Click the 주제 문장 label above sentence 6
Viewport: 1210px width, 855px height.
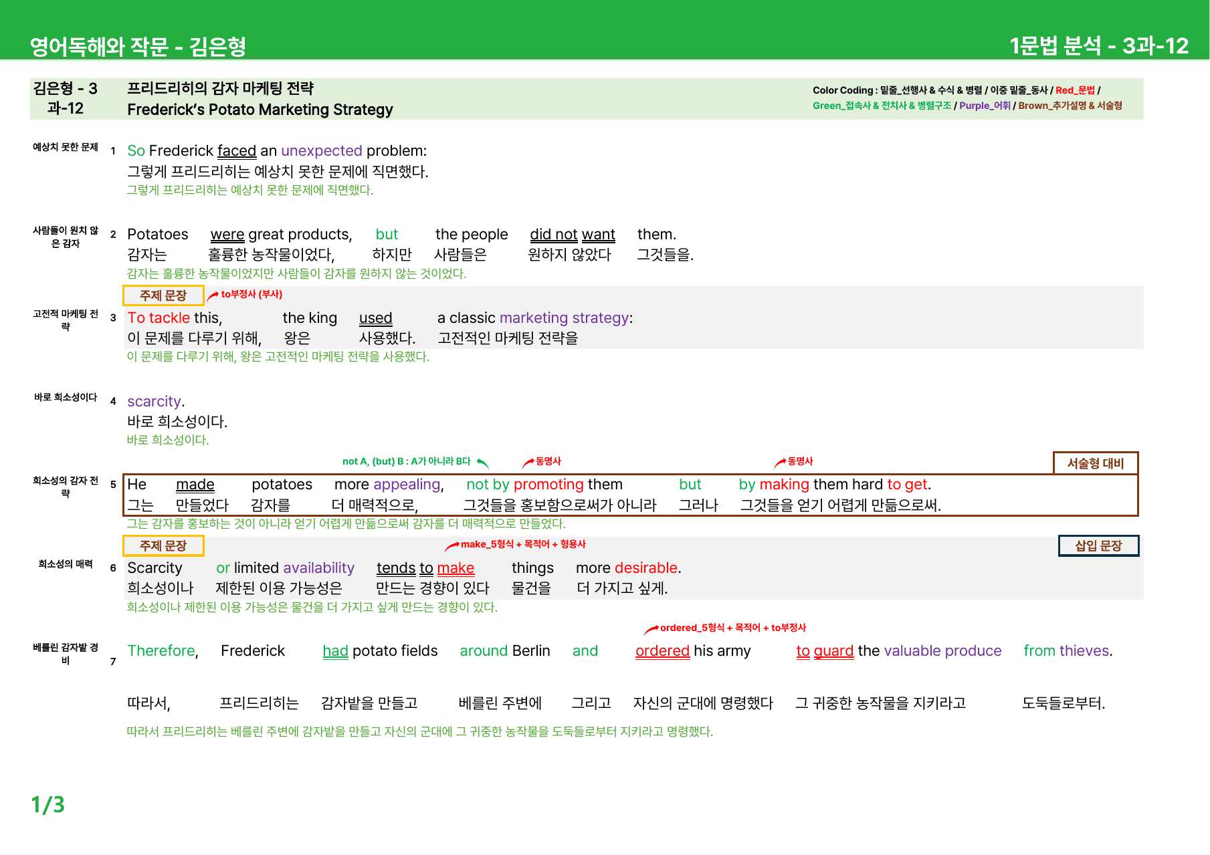(x=163, y=545)
